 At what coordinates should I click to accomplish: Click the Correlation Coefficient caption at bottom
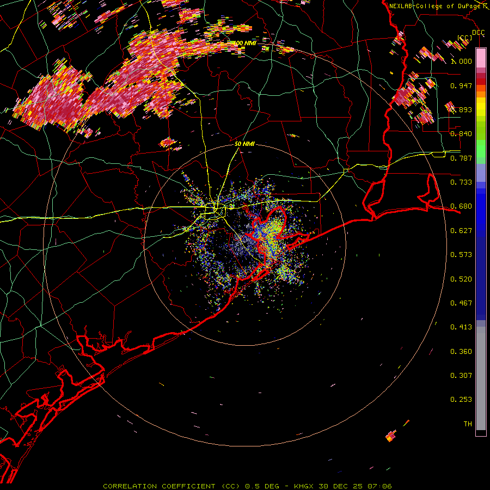click(247, 486)
